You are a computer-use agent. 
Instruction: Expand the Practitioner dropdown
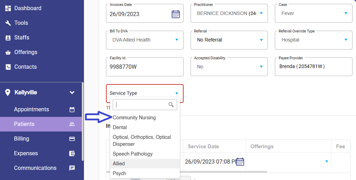point(261,13)
